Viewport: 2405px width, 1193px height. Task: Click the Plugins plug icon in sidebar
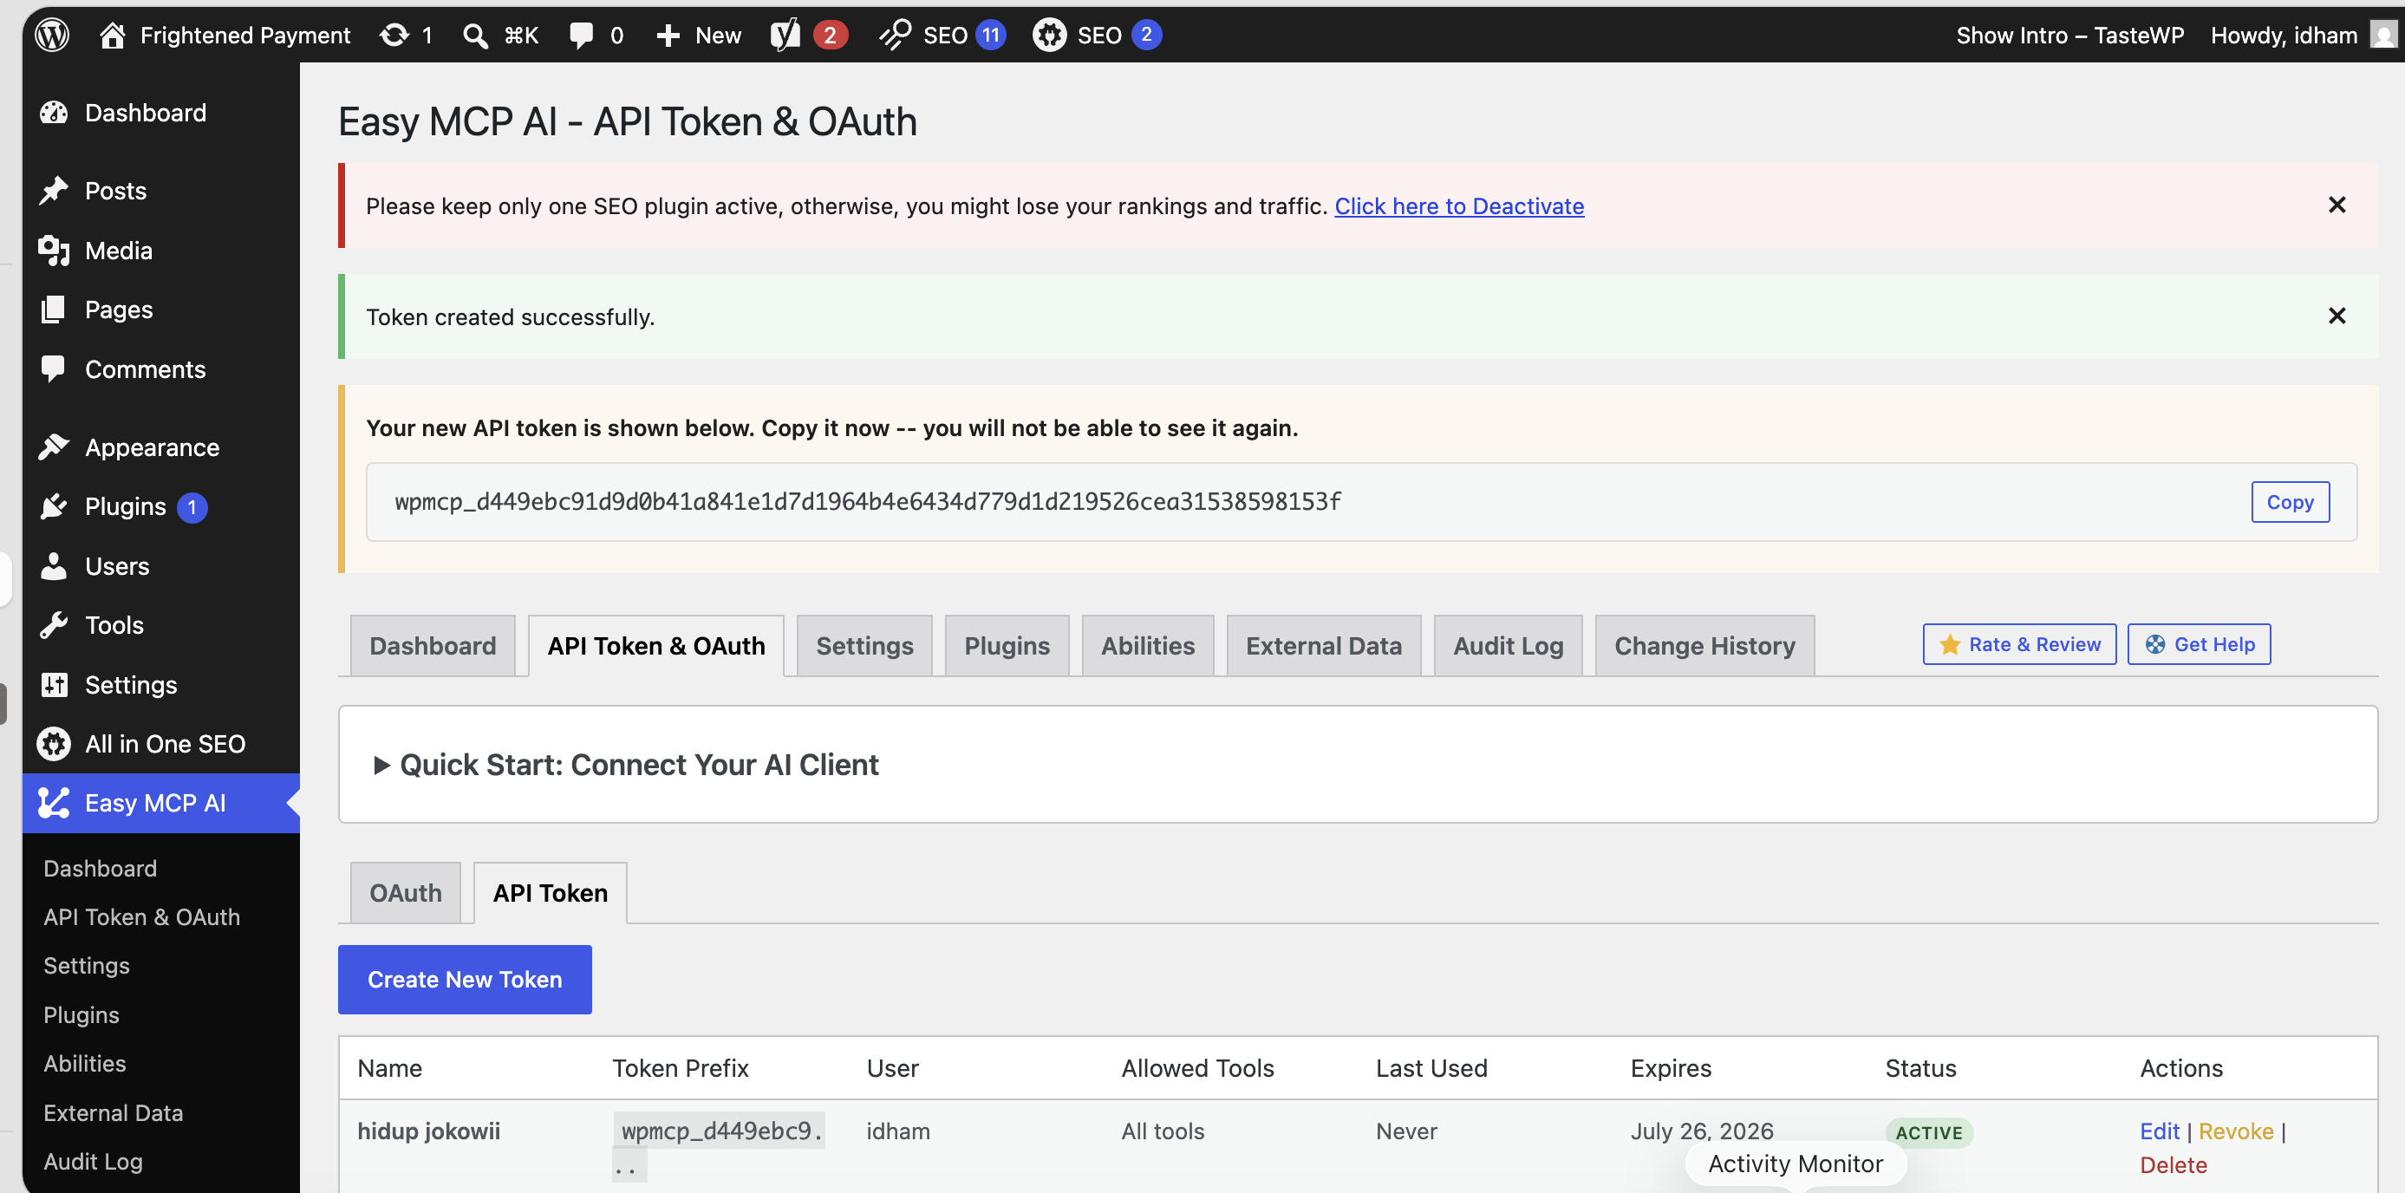pos(54,506)
